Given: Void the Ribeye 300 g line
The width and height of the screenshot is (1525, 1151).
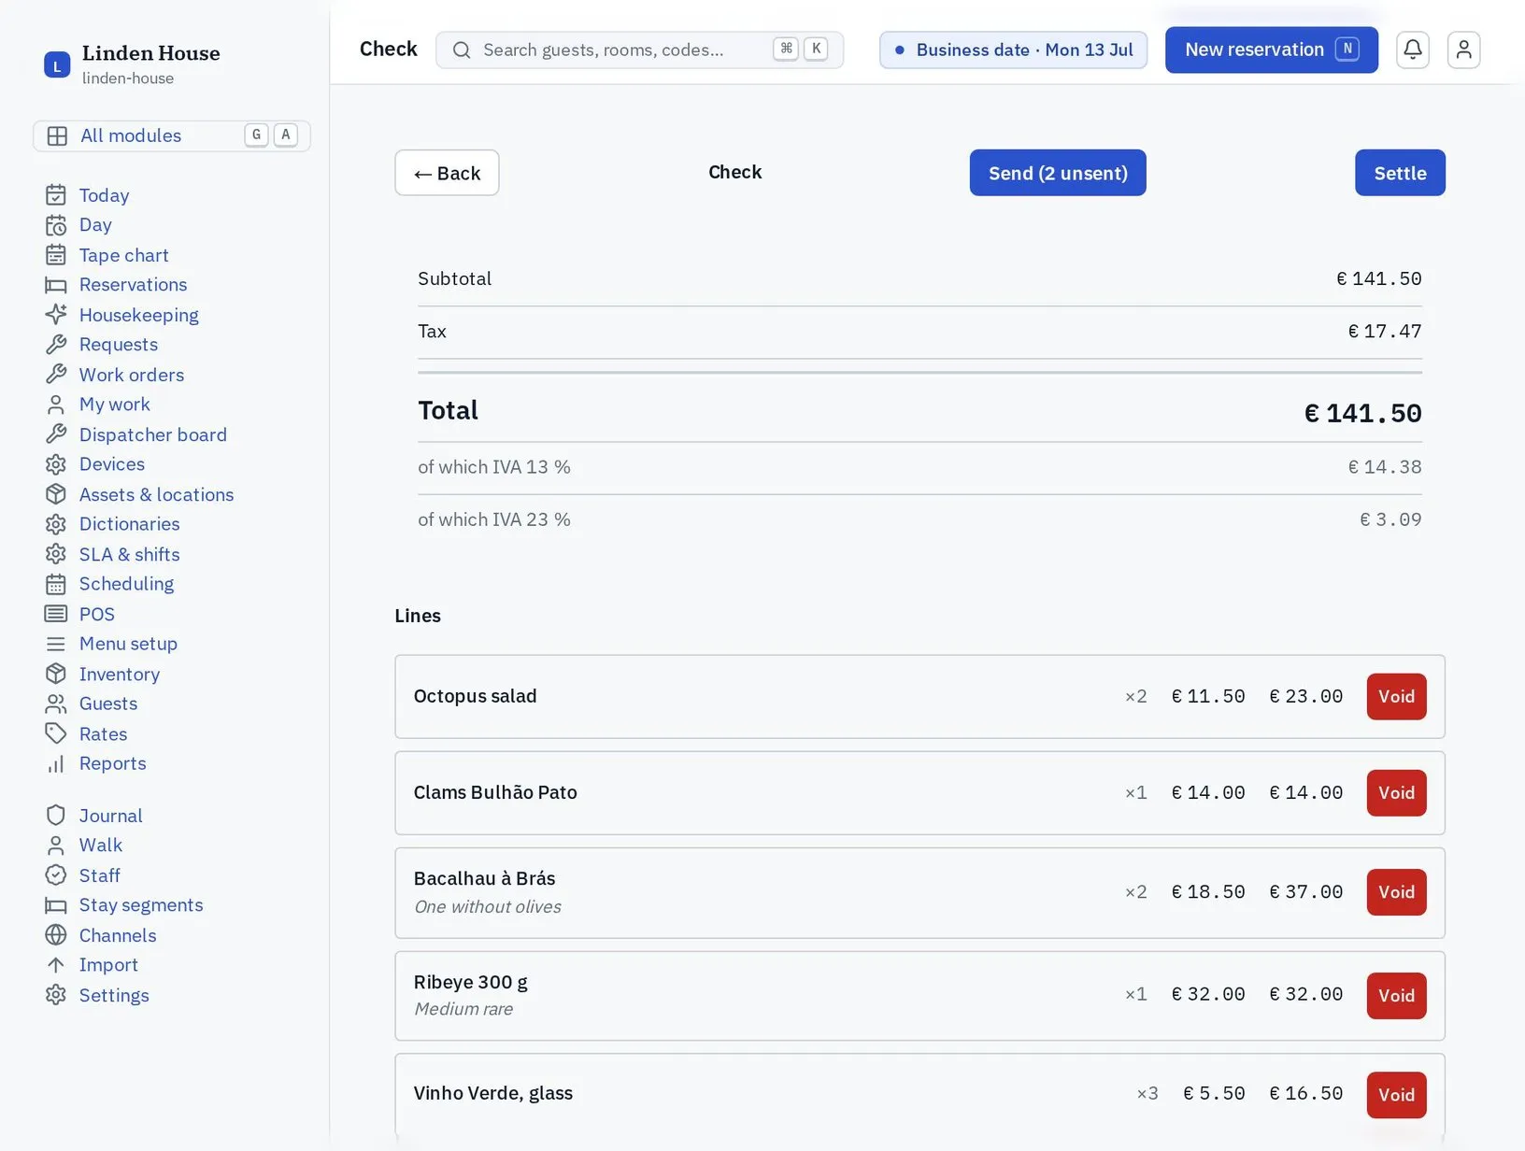Looking at the screenshot, I should pyautogui.click(x=1396, y=996).
